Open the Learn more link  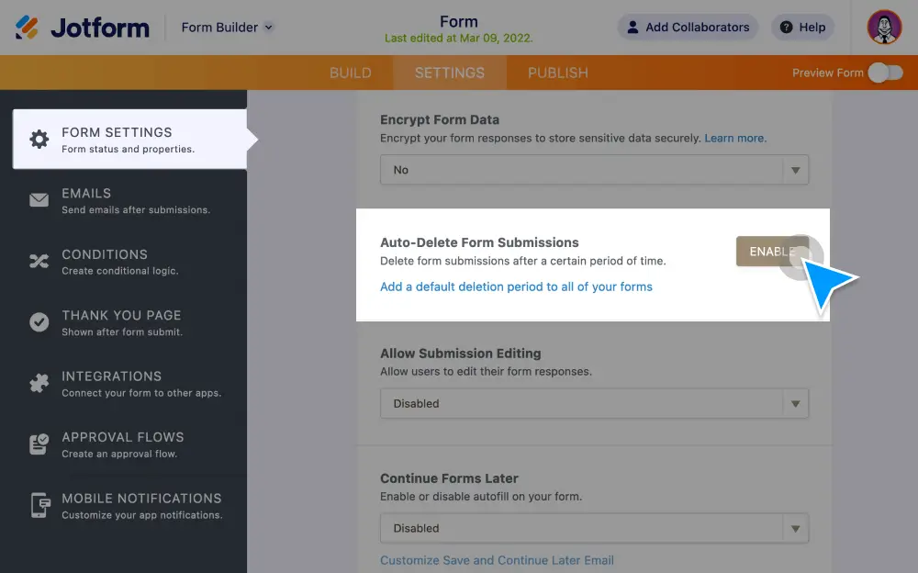pyautogui.click(x=734, y=138)
